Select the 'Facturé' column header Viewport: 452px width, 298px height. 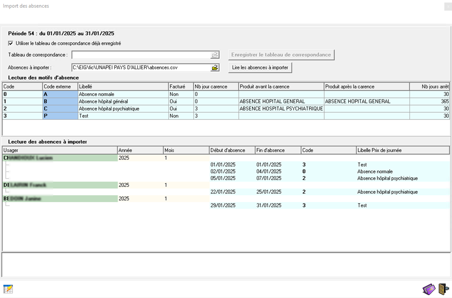[181, 86]
